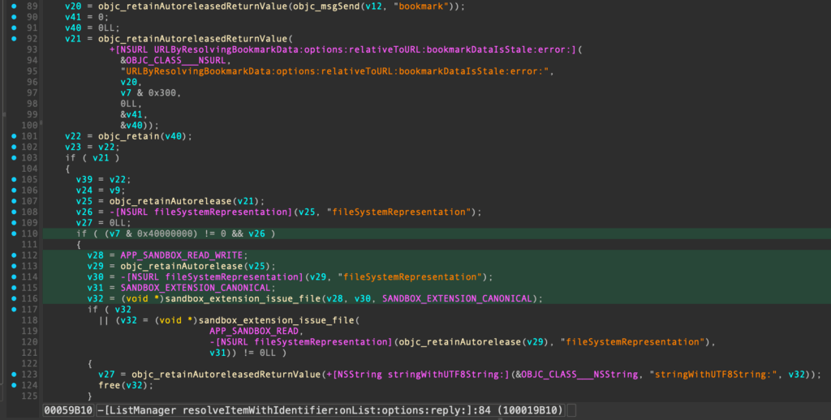Toggle breakpoint dot on line 101

[x=15, y=136]
